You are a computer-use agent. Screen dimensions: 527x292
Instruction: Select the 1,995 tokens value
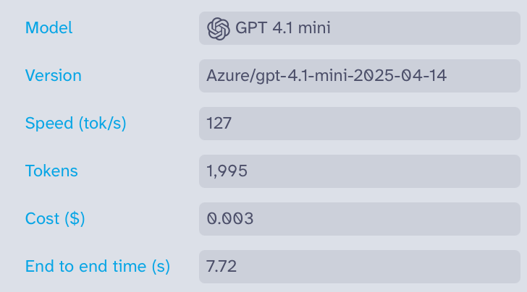227,171
